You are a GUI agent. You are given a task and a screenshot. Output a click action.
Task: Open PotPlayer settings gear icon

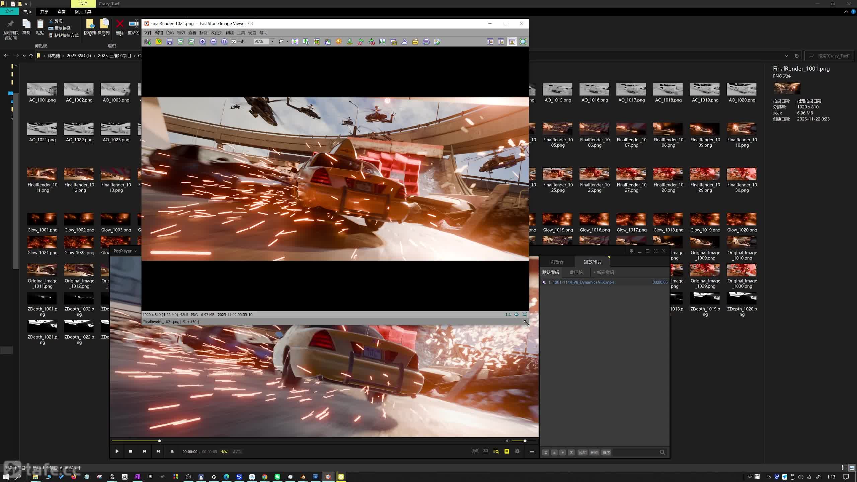click(517, 451)
